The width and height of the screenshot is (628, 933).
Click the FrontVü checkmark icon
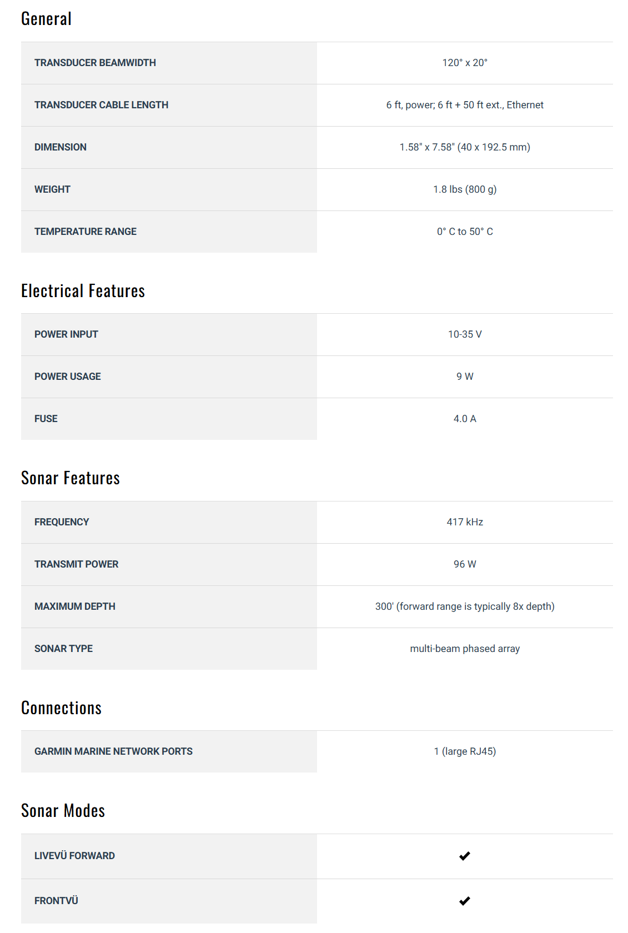[465, 901]
